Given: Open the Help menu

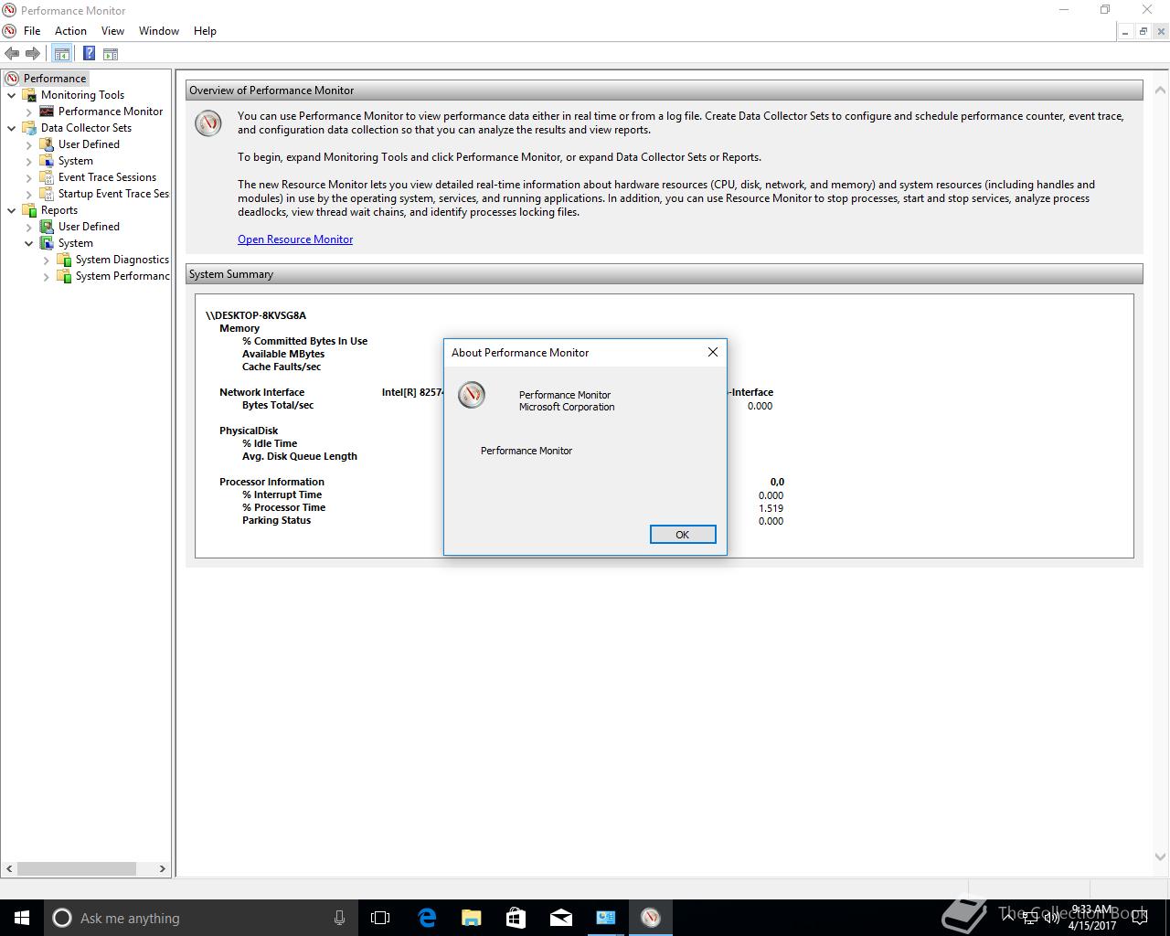Looking at the screenshot, I should pyautogui.click(x=205, y=31).
